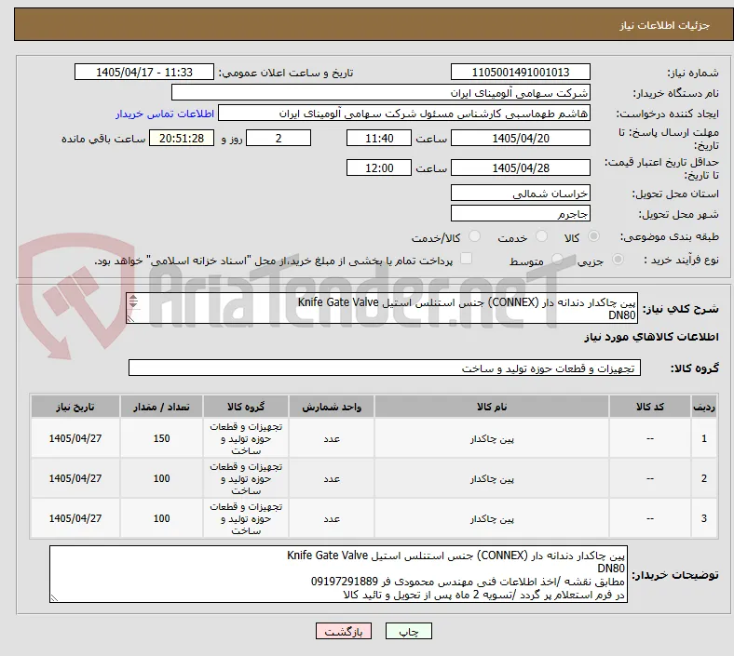Click پین چاکدار in row 2
The height and width of the screenshot is (656, 734).
(x=492, y=479)
